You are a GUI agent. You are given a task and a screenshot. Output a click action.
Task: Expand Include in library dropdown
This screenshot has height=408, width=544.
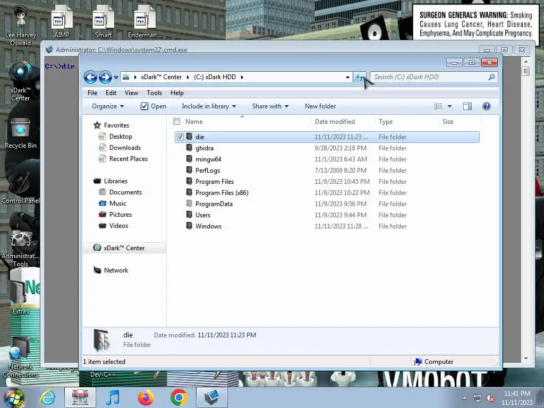point(209,106)
